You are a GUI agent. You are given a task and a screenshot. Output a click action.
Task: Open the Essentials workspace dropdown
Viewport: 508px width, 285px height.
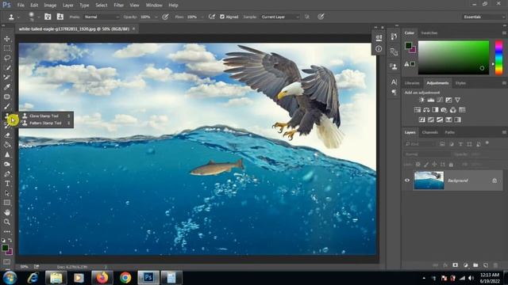pyautogui.click(x=483, y=17)
